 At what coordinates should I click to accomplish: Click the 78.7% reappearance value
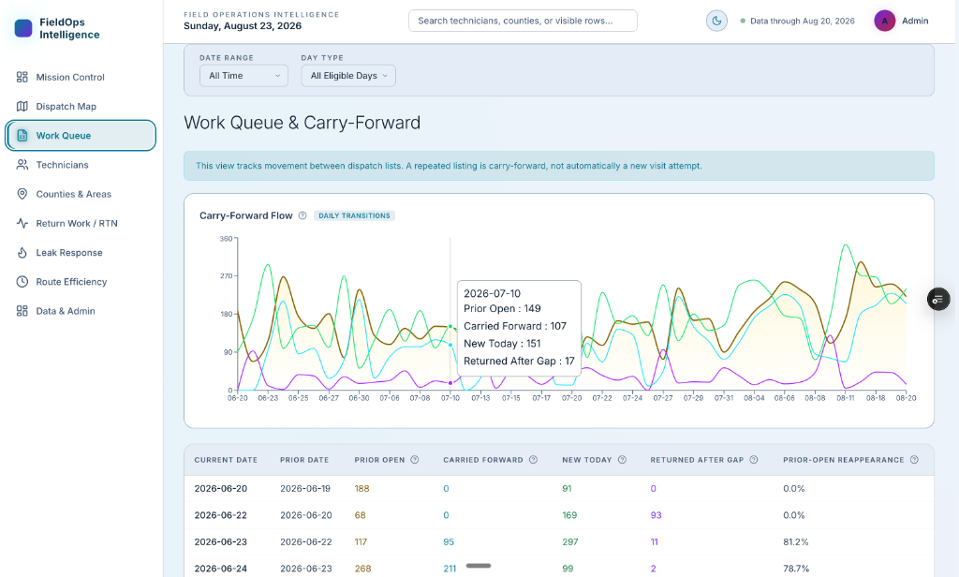pos(796,569)
